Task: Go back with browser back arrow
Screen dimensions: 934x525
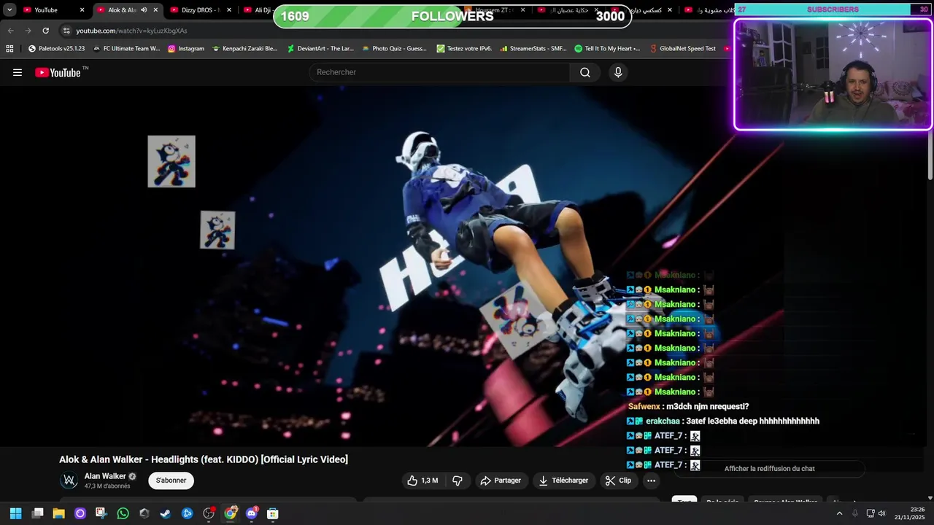Action: pyautogui.click(x=10, y=31)
